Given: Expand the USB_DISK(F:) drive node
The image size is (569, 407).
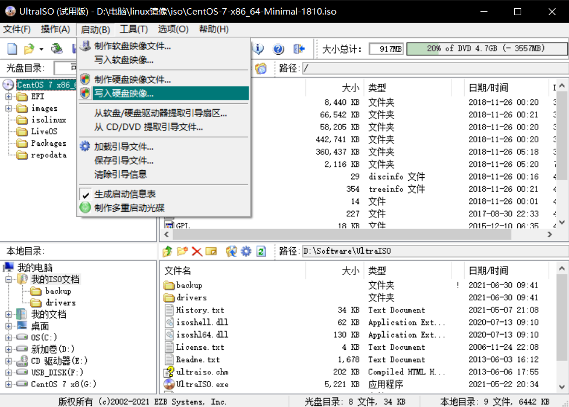Looking at the screenshot, I should [x=9, y=373].
